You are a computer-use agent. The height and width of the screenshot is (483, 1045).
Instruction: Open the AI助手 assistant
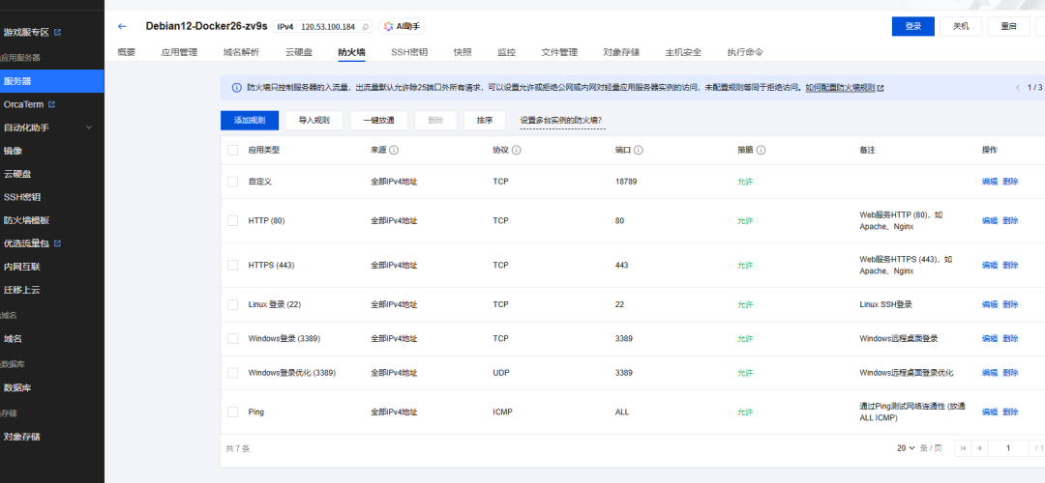click(x=403, y=26)
